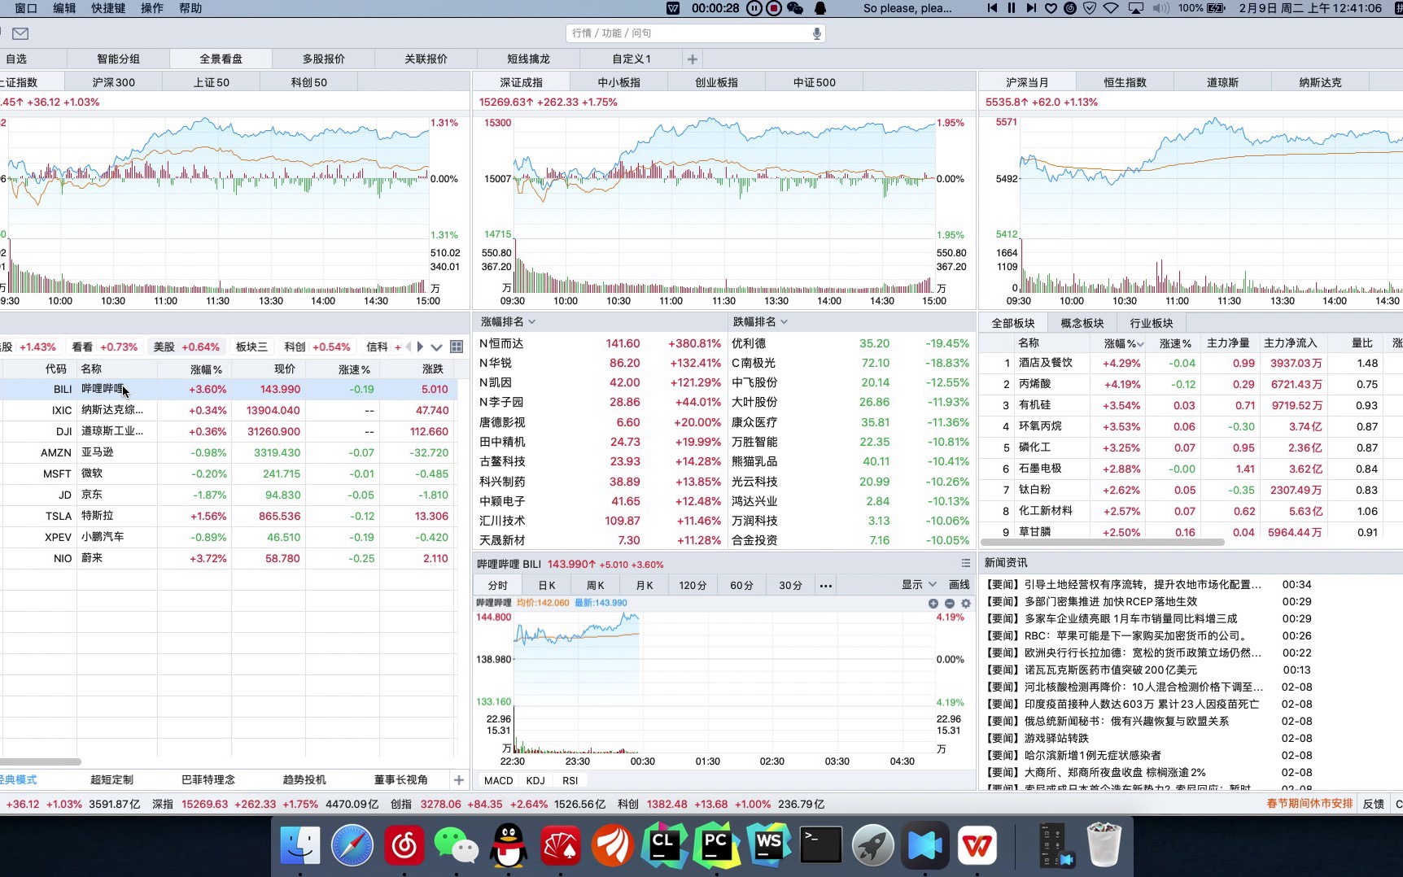Switch to the 多股报价 tab

click(x=324, y=59)
